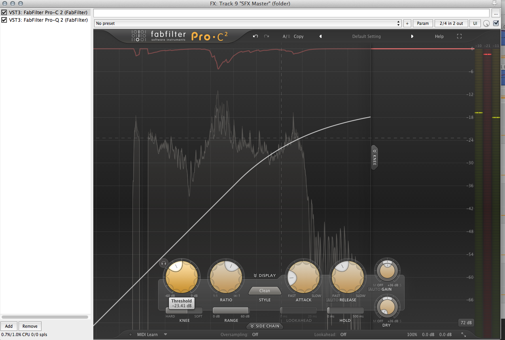The image size is (505, 340).
Task: Toggle the plugin bypass checkbox at top right
Action: (496, 23)
